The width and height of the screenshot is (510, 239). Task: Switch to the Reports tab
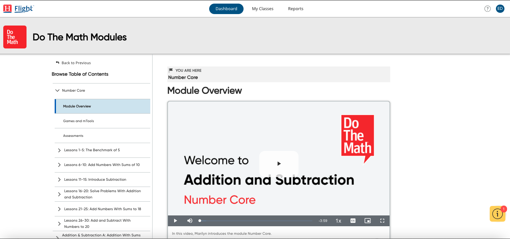click(x=296, y=9)
